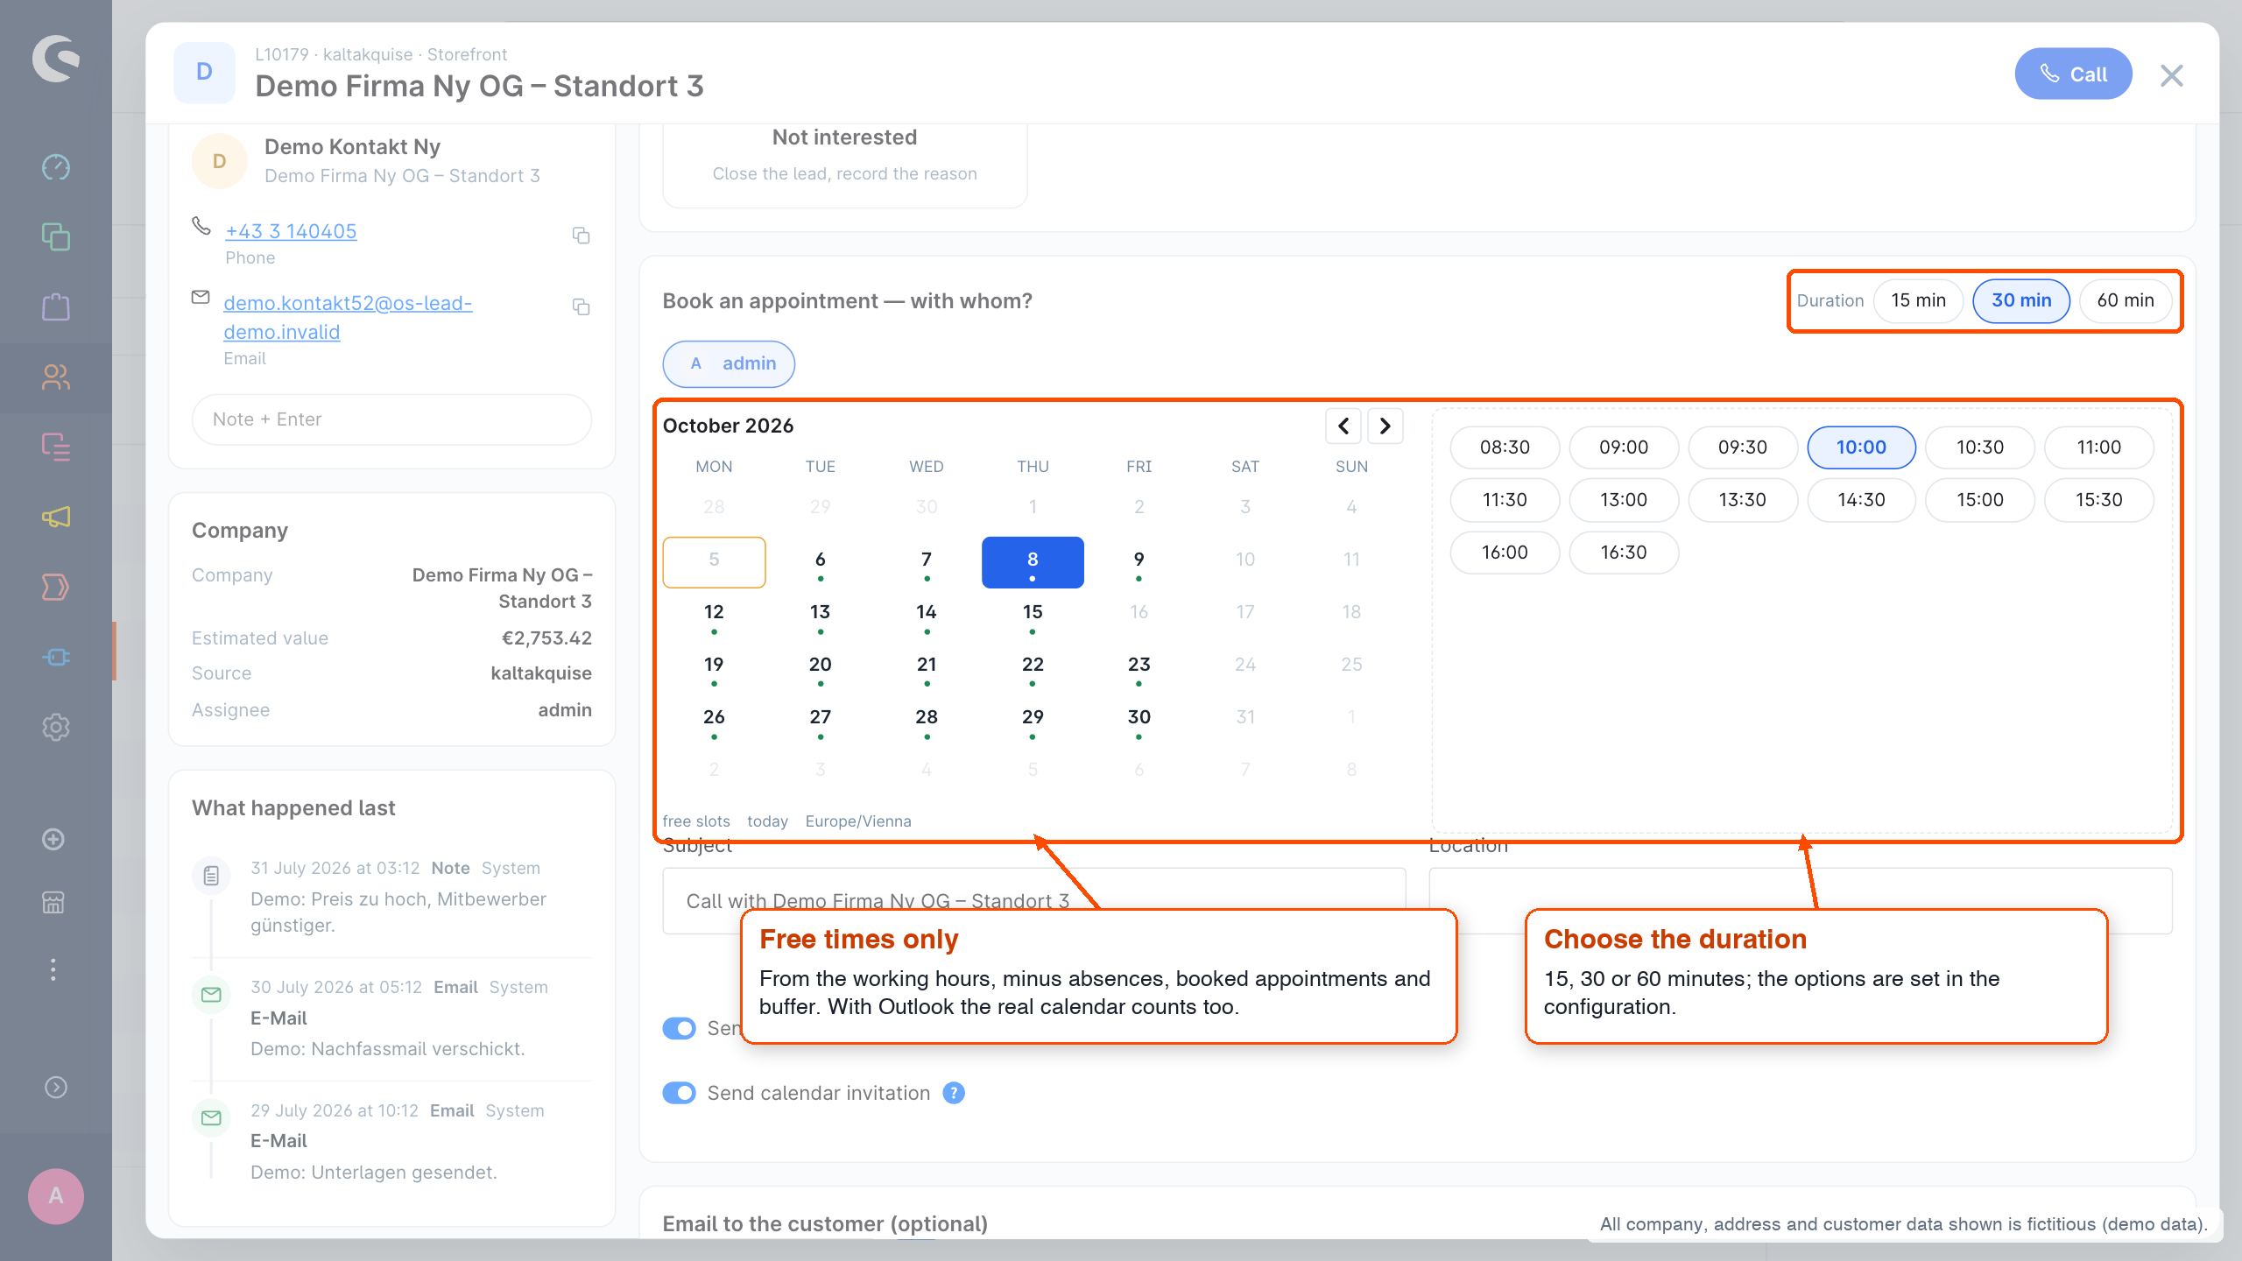Click the user avatar A in sidebar

(56, 1195)
